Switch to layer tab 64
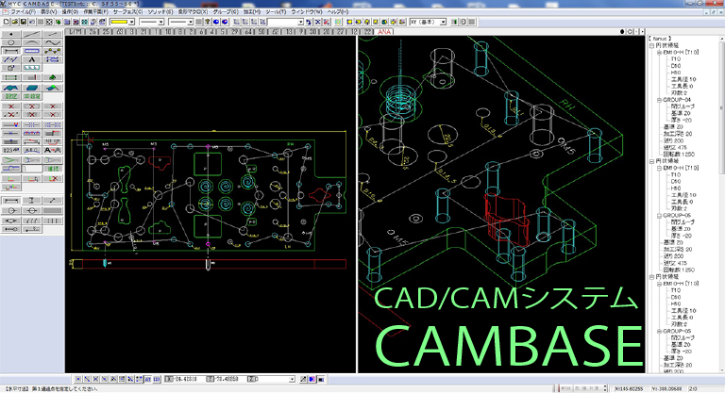The image size is (725, 393). click(x=249, y=32)
